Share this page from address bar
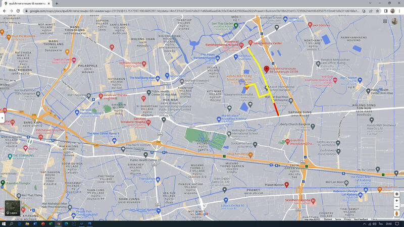 tap(370, 11)
